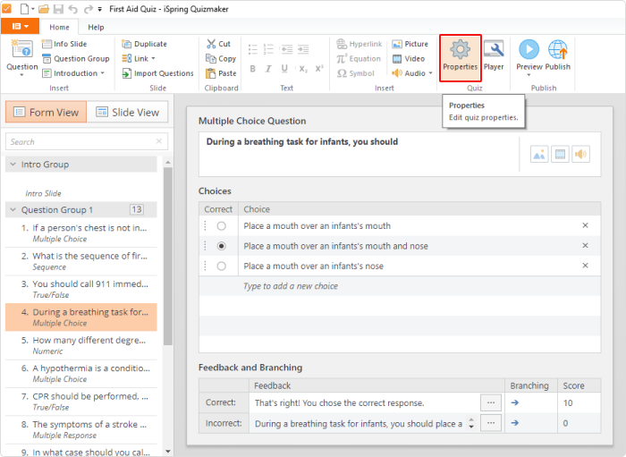Open feedback editor for Correct response

(x=491, y=402)
